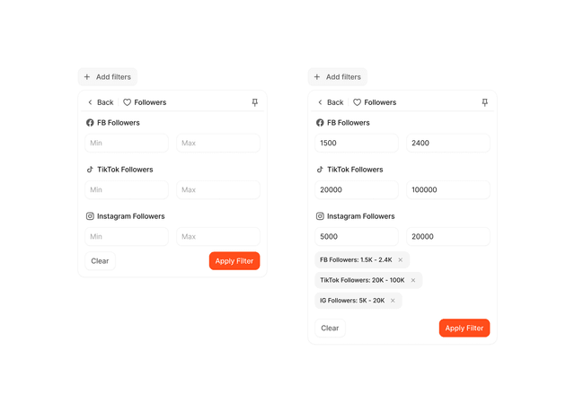The height and width of the screenshot is (412, 575).
Task: Clear filters in the left panel
Action: click(100, 261)
